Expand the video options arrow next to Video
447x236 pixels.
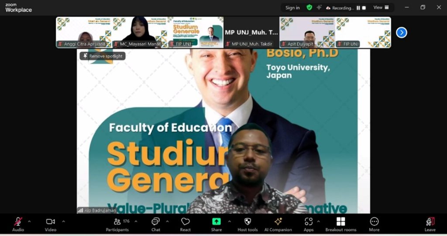[x=63, y=221]
